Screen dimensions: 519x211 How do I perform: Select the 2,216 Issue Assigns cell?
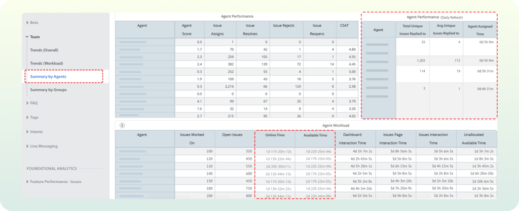[x=220, y=86]
